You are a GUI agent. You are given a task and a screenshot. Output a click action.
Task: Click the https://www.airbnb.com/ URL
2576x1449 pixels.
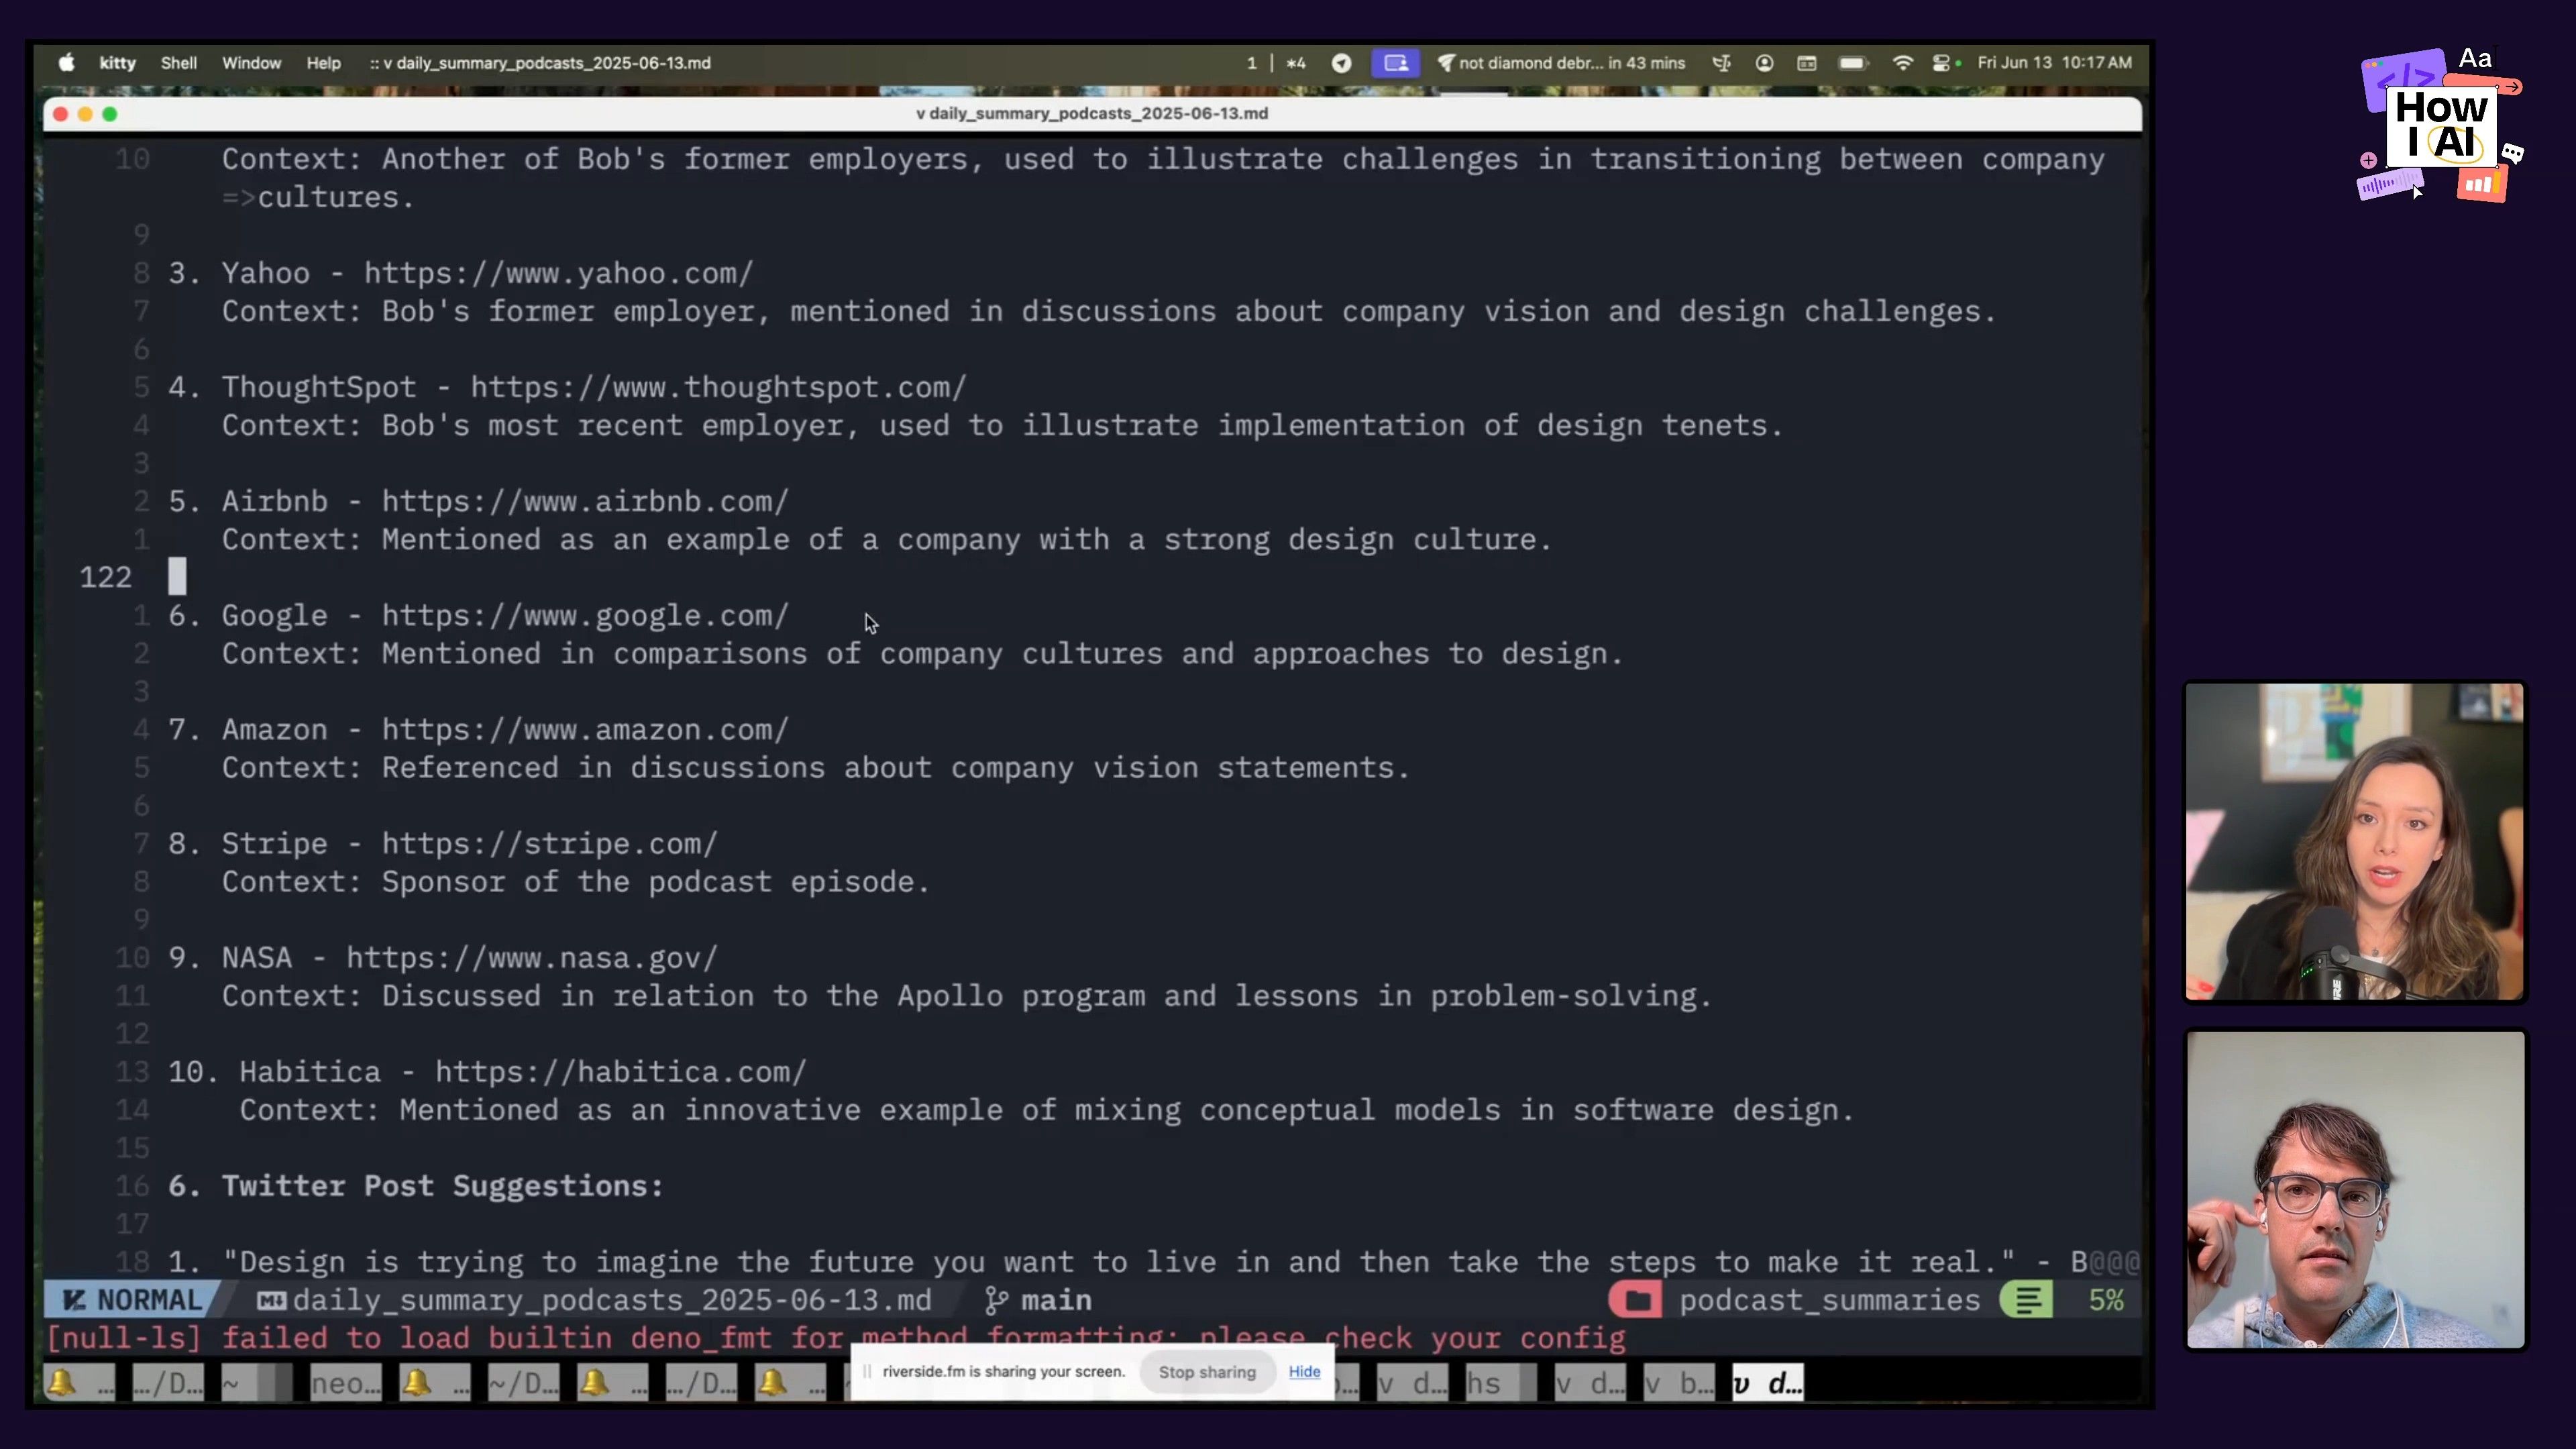585,501
